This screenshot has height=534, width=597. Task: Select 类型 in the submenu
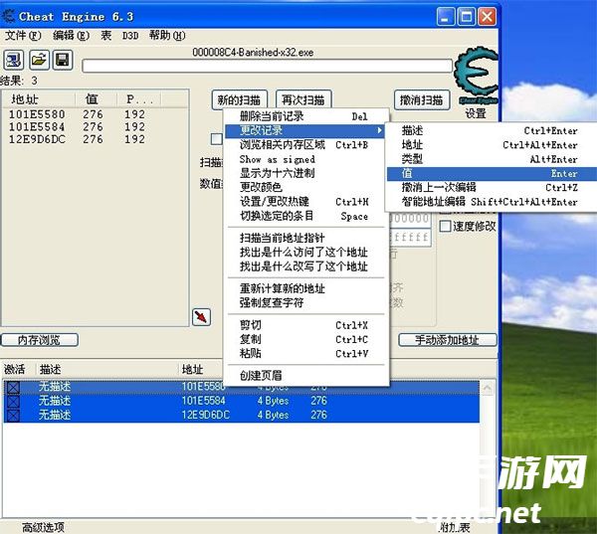click(492, 159)
